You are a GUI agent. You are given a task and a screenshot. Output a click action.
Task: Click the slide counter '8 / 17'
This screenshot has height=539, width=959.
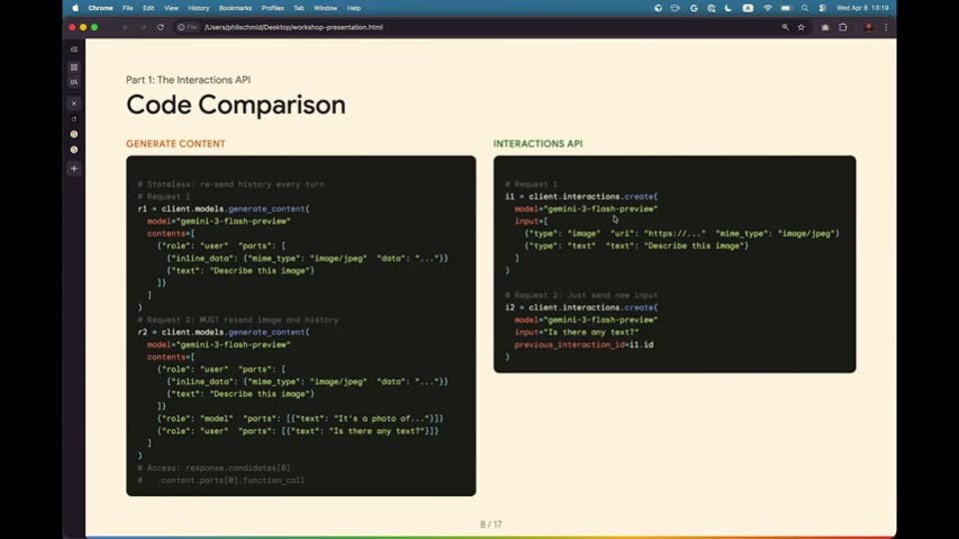coord(490,524)
